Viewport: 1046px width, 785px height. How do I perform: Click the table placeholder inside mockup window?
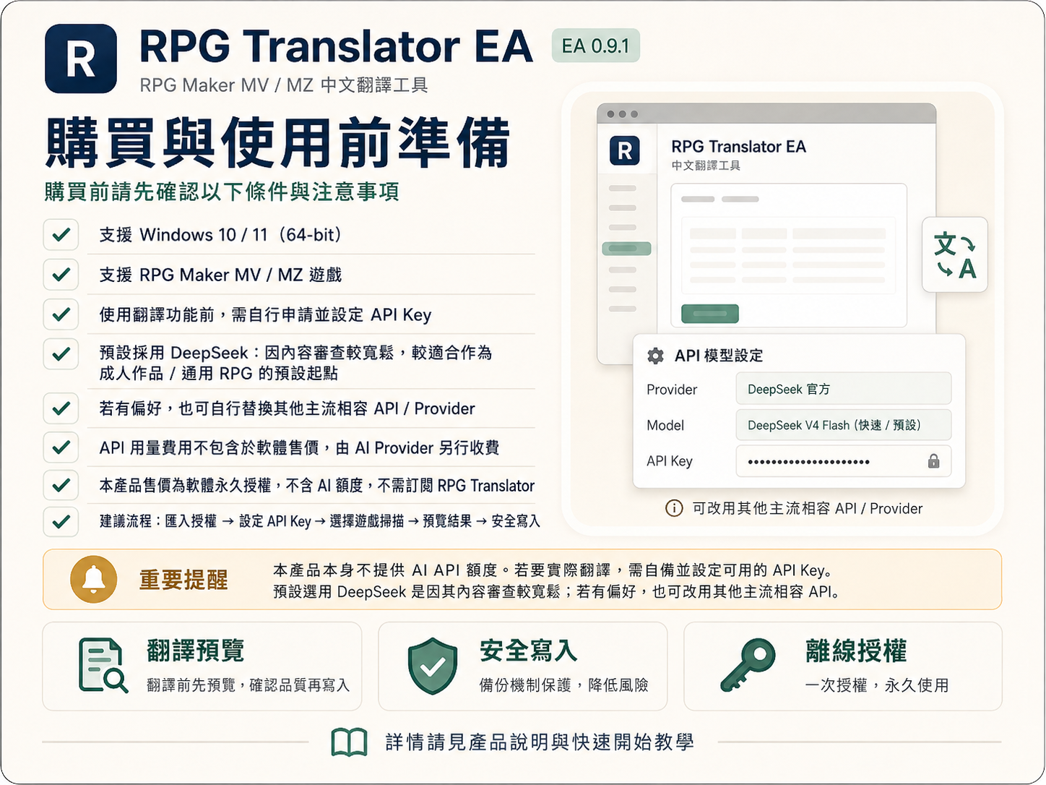(x=788, y=255)
